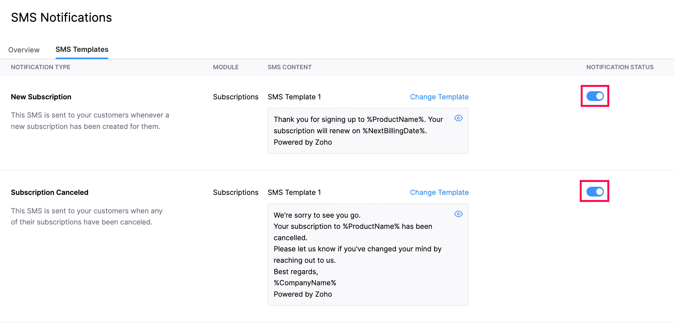Image resolution: width=674 pixels, height=323 pixels.
Task: Click the eye icon beside the signup message
Action: 458,118
